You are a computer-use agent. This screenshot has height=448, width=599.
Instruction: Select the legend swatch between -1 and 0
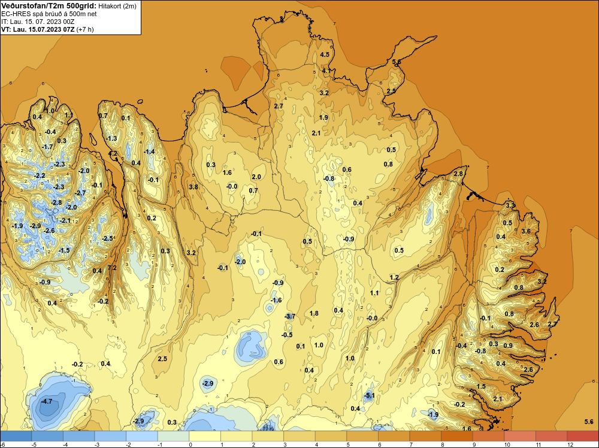click(x=174, y=436)
